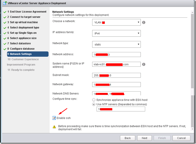Click the System name FQDN input field
Viewport: 196px width, 144px height.
pos(116,64)
